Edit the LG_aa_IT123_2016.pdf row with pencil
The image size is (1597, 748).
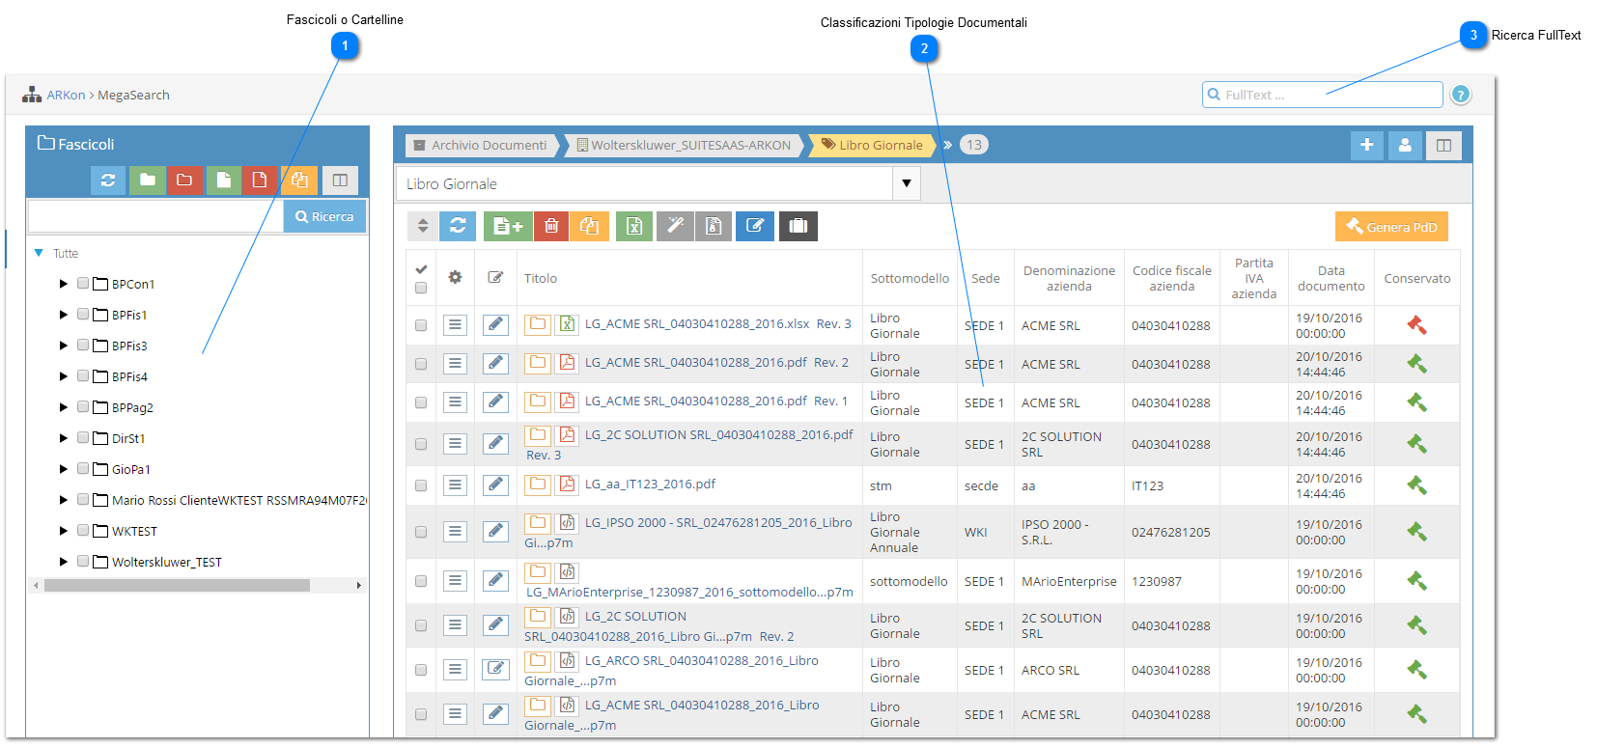pos(495,485)
